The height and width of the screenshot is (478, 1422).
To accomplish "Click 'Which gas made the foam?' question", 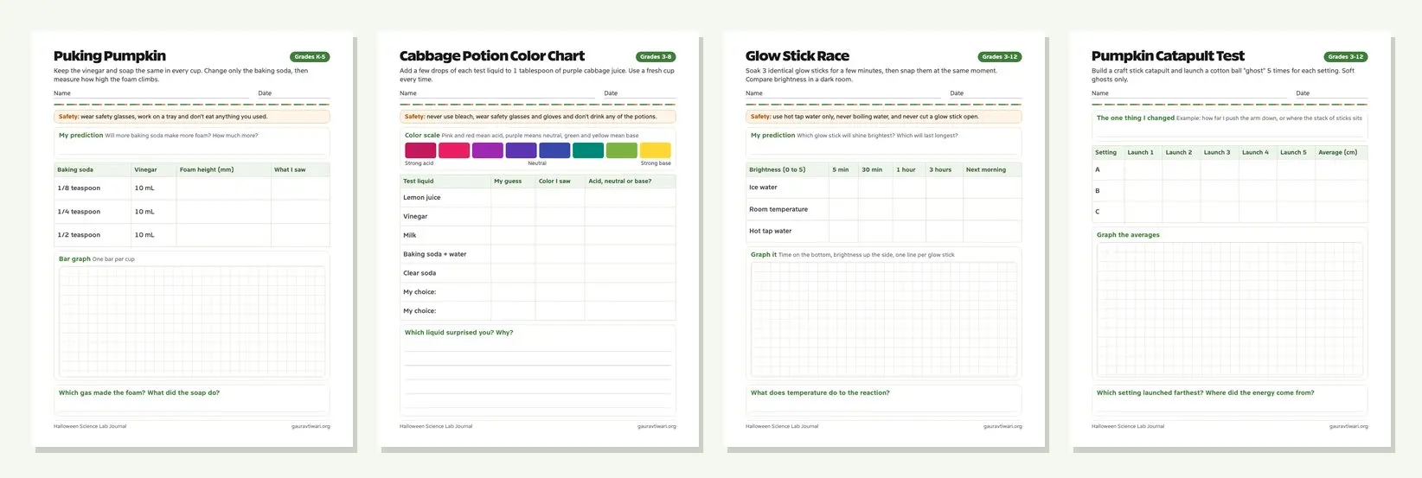I will pos(139,393).
